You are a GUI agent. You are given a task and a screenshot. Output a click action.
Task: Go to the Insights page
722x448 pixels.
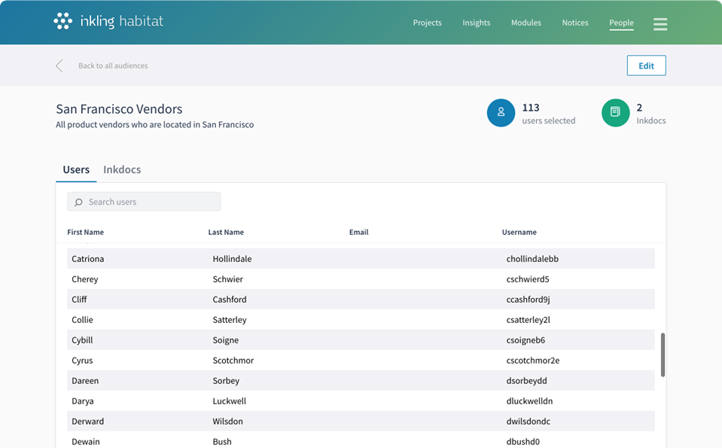coord(476,23)
